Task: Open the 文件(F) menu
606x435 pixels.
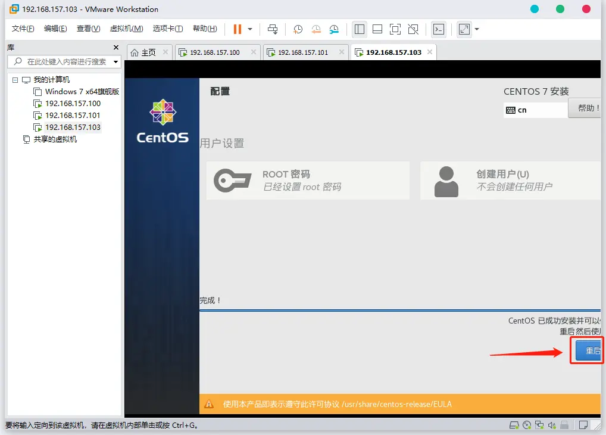Action: pos(23,29)
